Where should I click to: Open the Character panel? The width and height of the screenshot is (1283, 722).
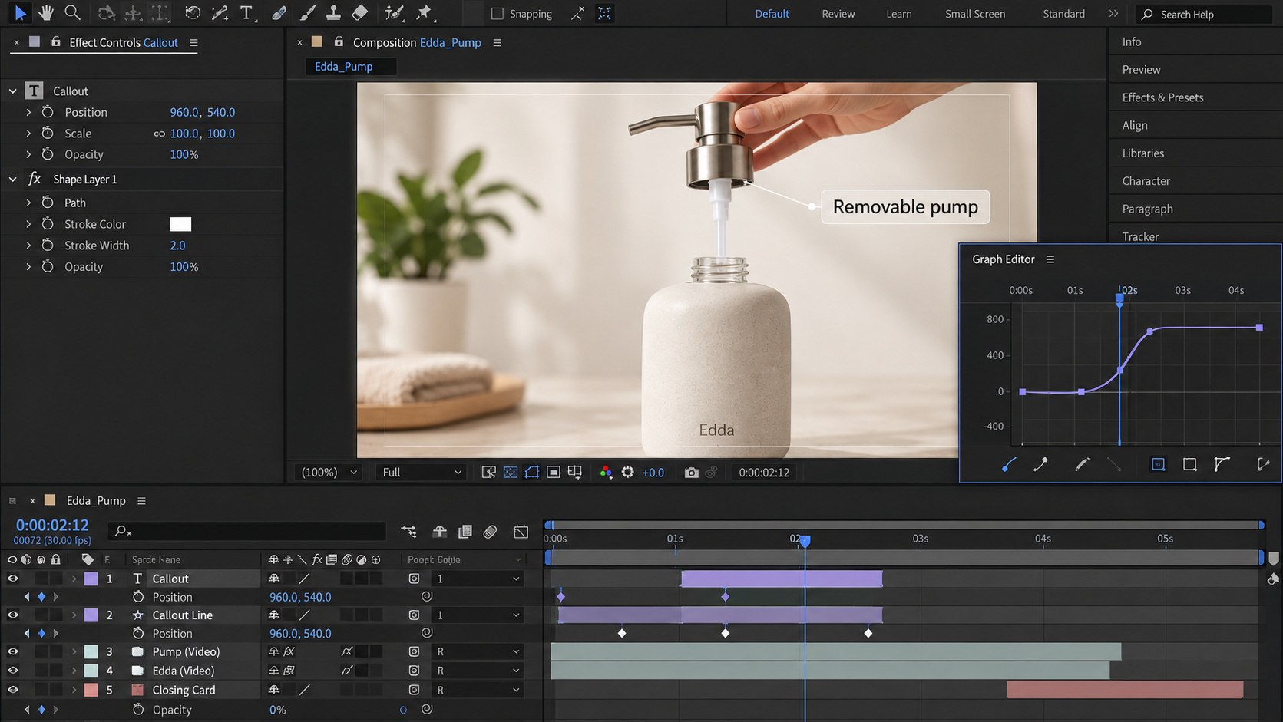click(x=1146, y=181)
